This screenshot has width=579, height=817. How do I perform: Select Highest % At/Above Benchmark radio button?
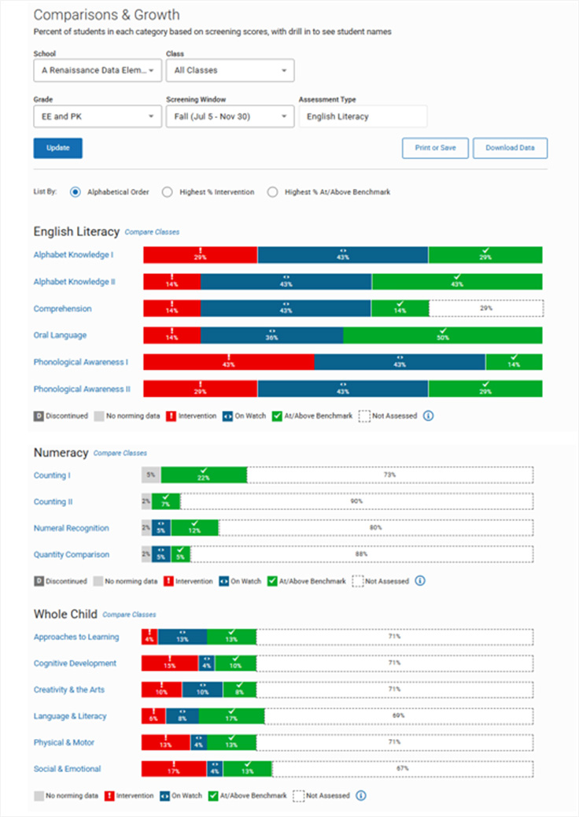[272, 192]
